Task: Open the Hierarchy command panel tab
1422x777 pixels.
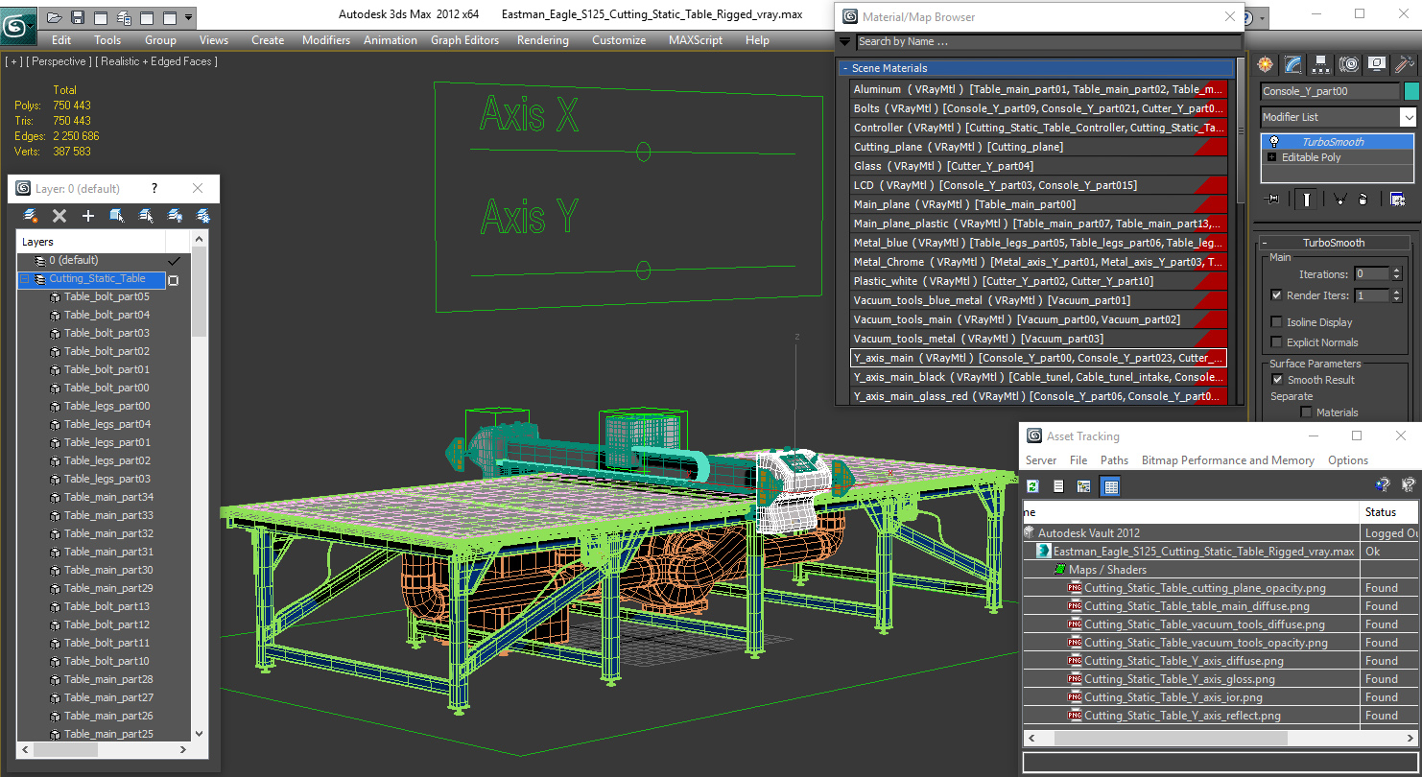Action: pyautogui.click(x=1321, y=64)
